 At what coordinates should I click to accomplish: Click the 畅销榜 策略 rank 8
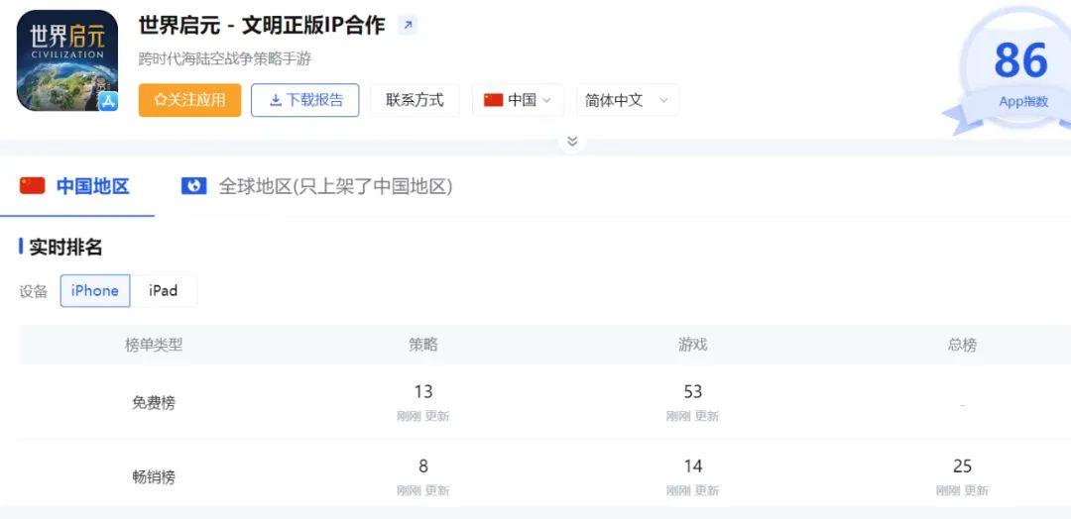pos(423,467)
